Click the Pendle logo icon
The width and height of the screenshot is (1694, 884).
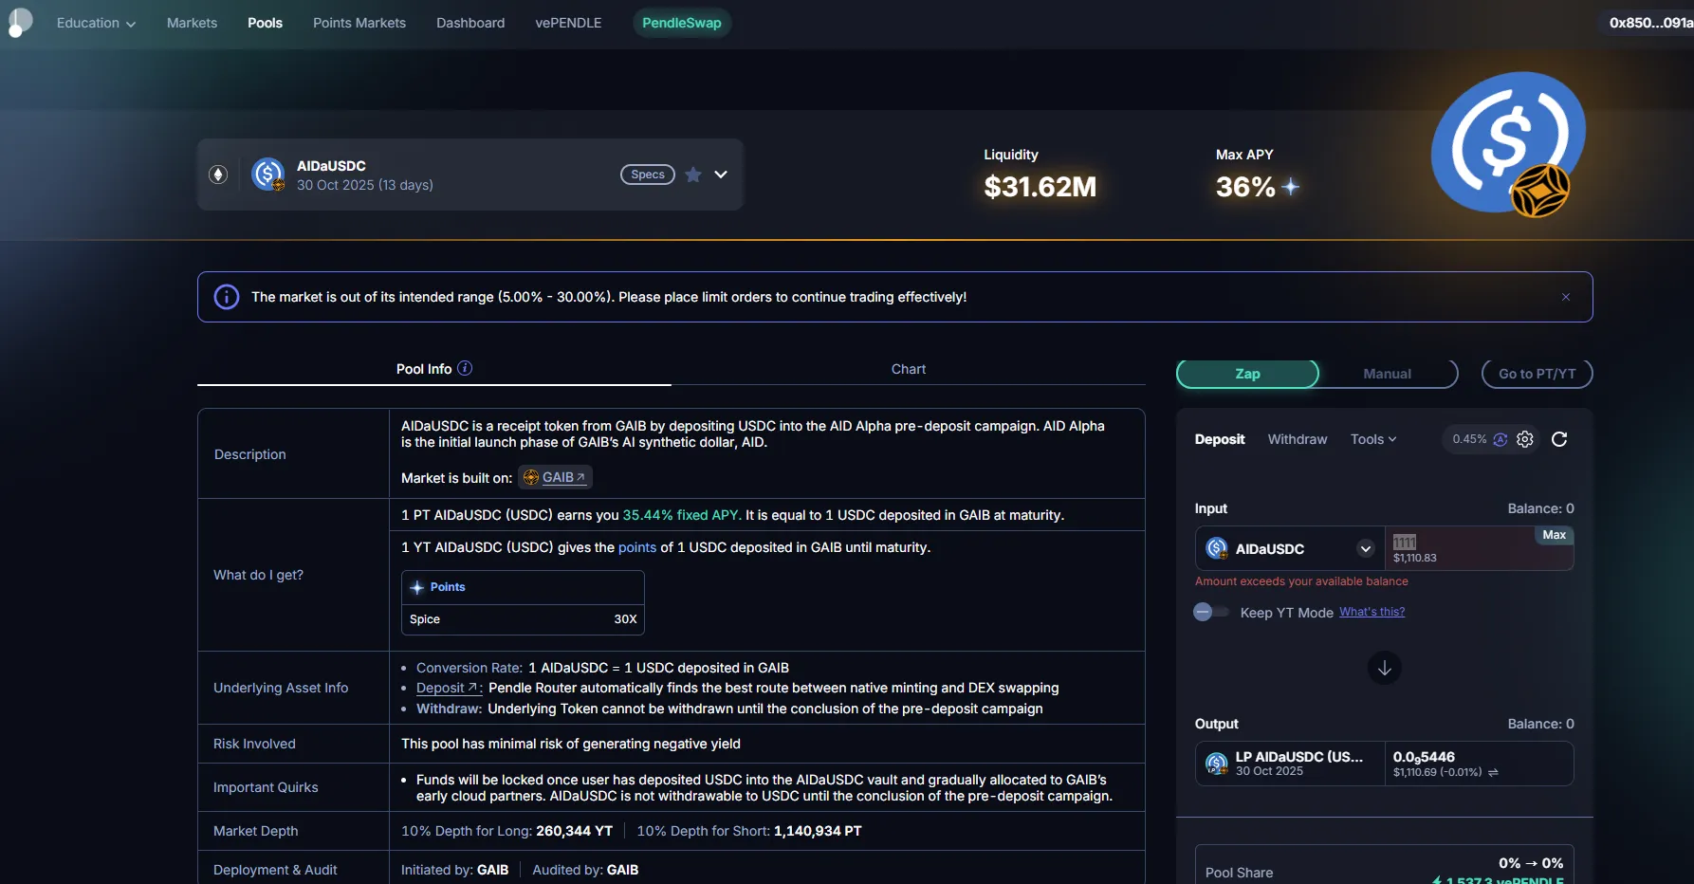19,22
